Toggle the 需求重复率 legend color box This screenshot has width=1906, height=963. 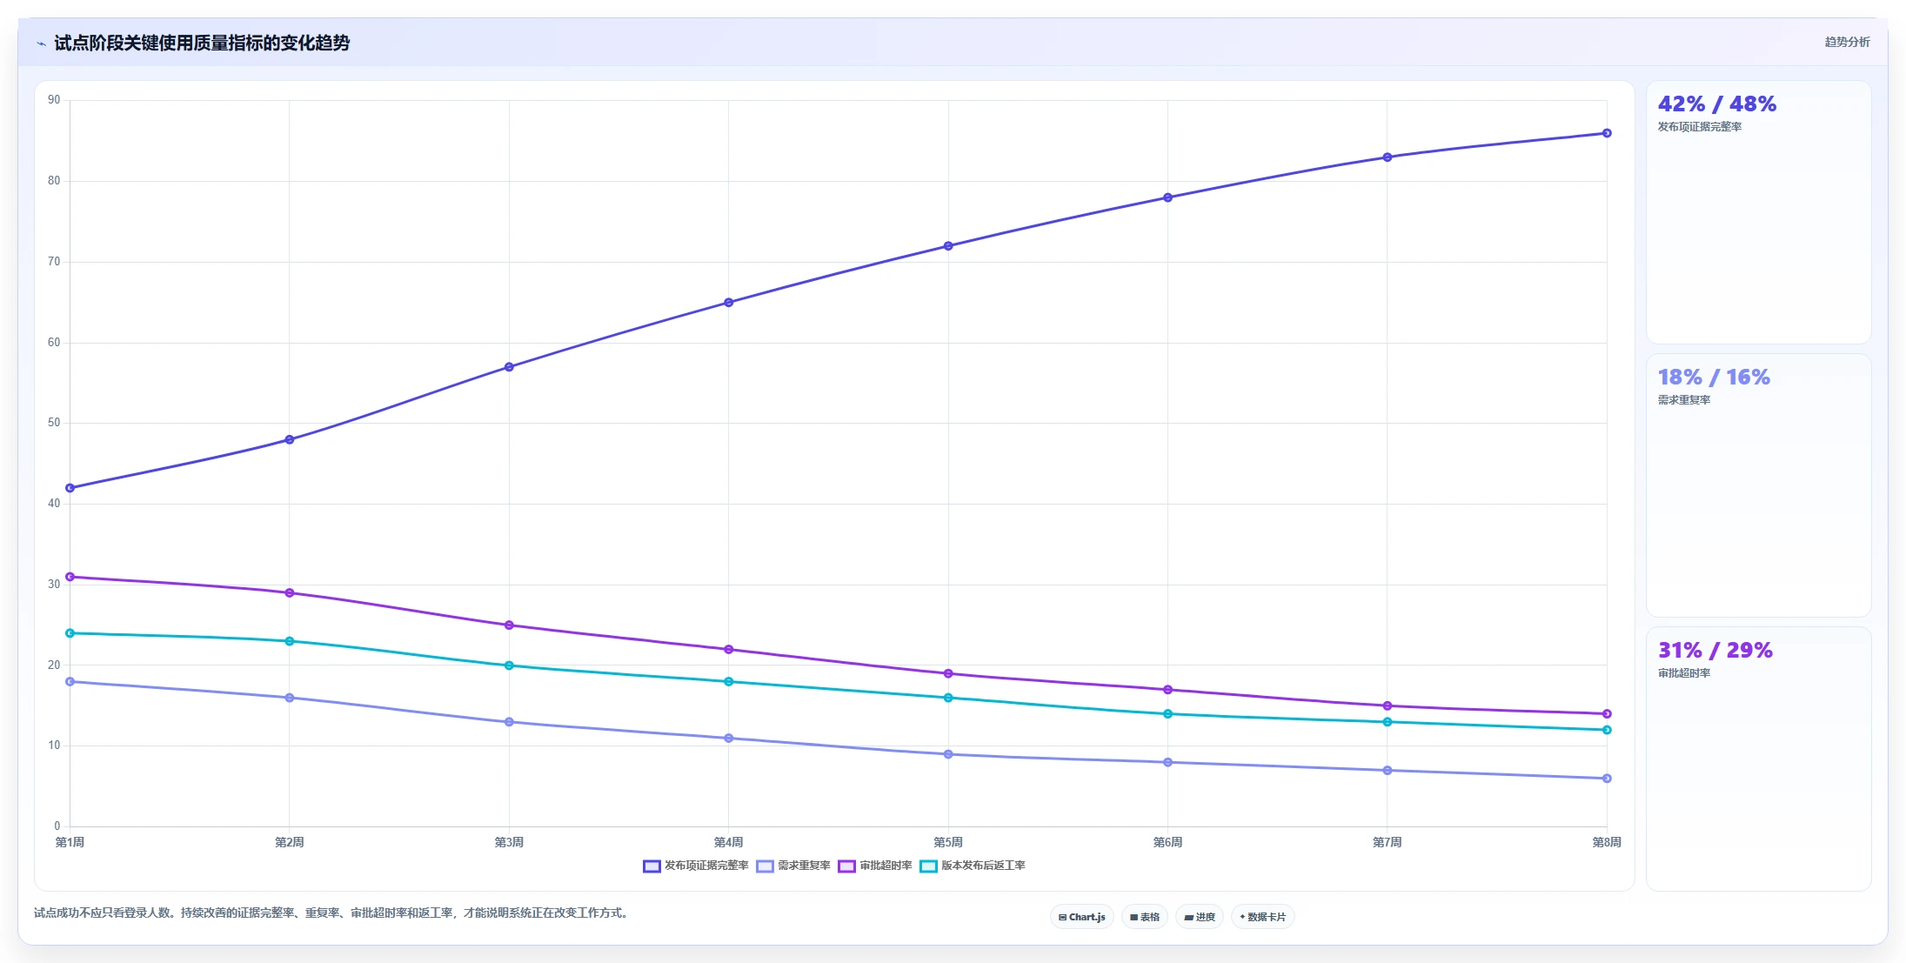(x=765, y=866)
